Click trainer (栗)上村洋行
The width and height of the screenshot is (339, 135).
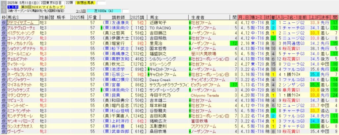(x=116, y=121)
